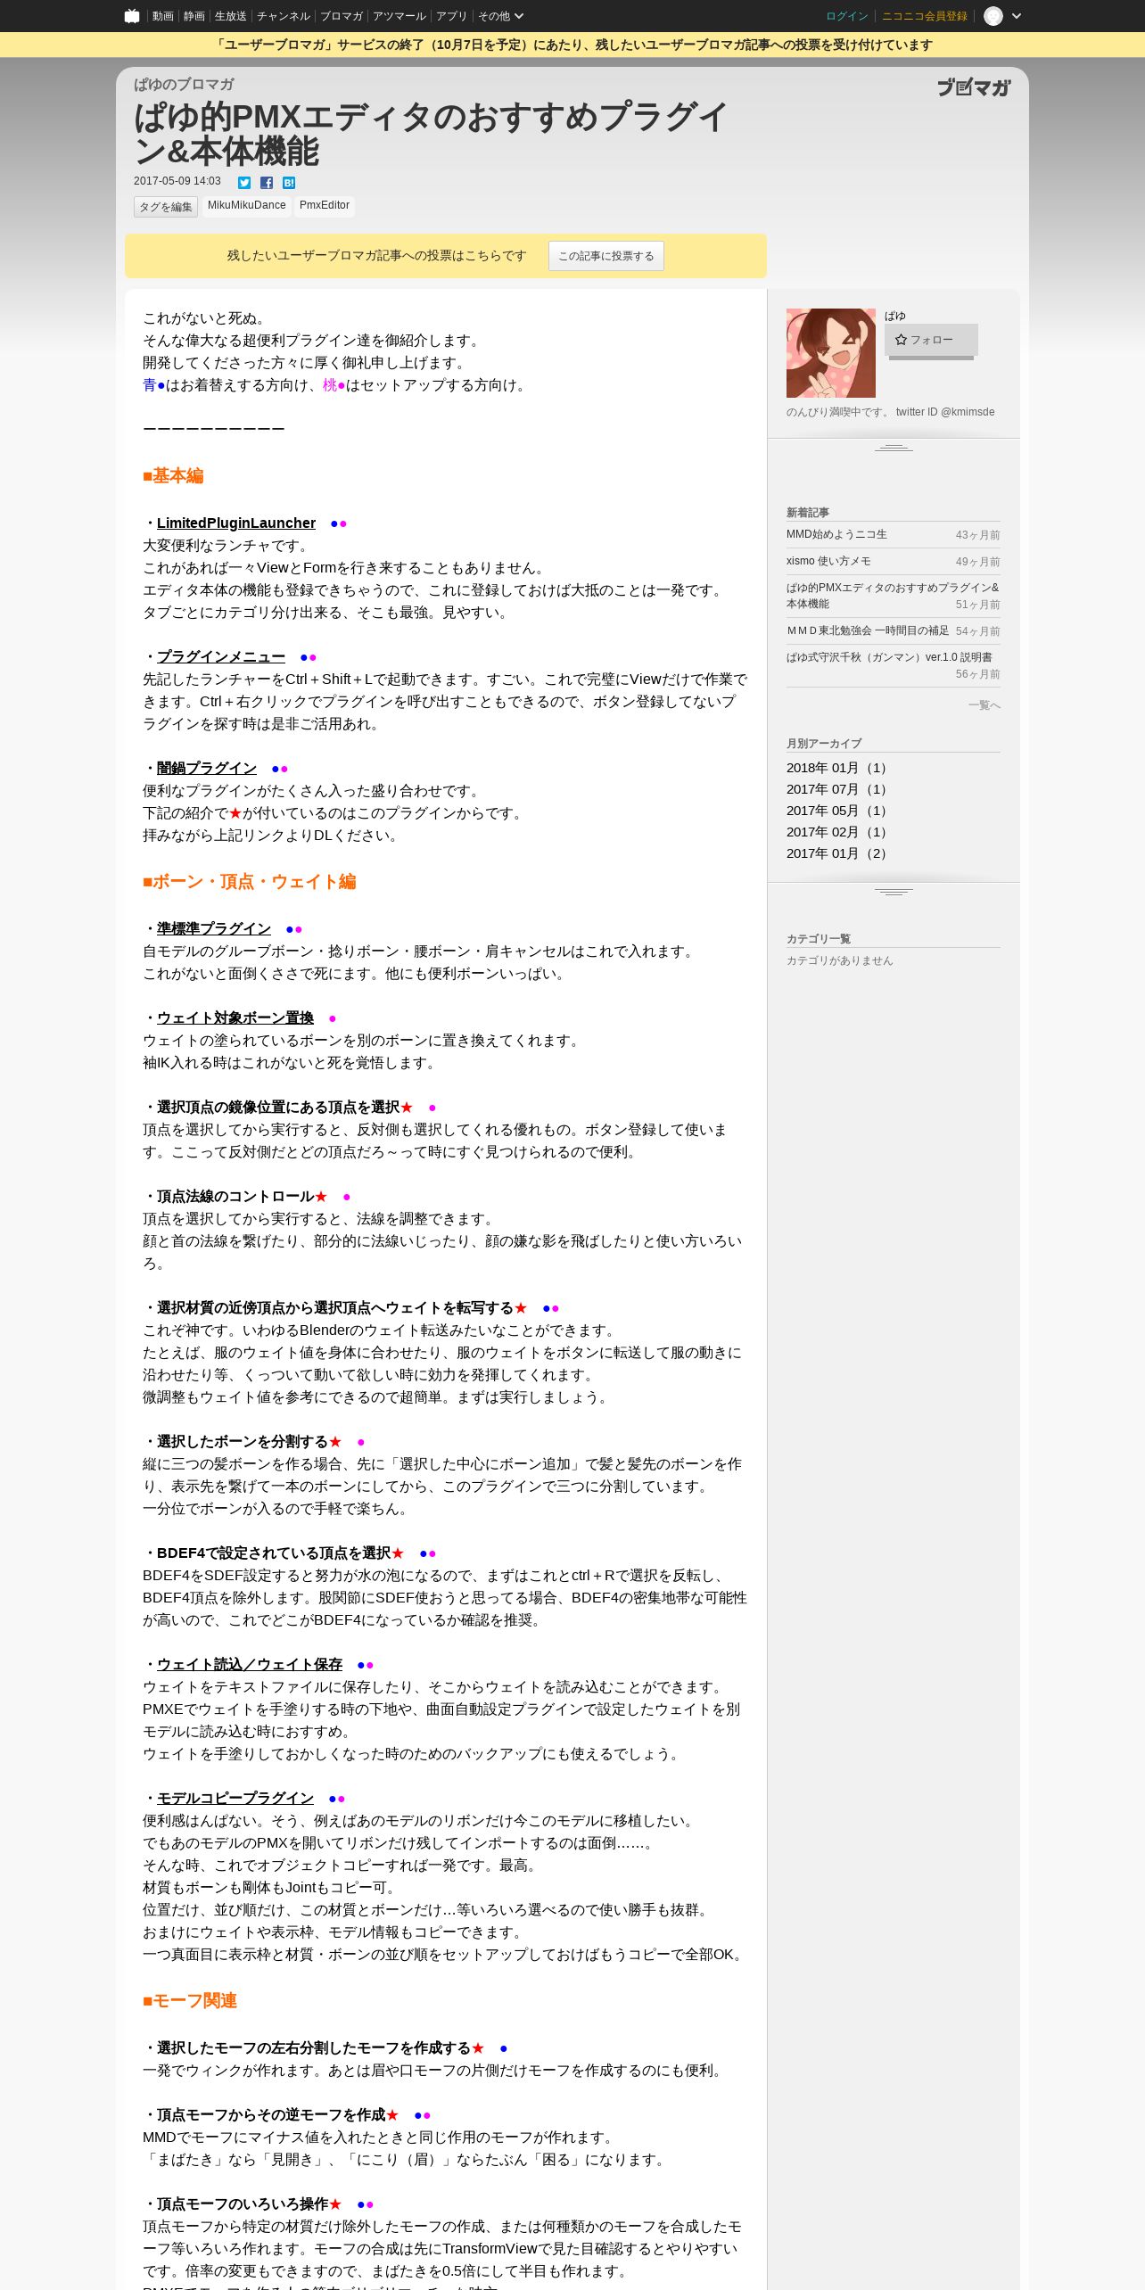
Task: Click the article main title heading
Action: coord(432,134)
